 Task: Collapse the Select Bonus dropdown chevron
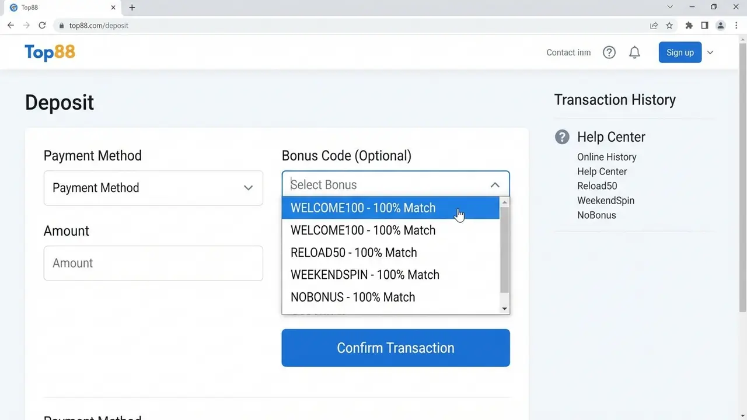point(494,185)
